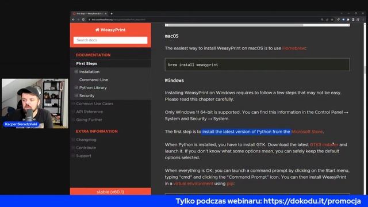Expand the Contribute toggle
Screen dimensions: 368x207
[73, 147]
